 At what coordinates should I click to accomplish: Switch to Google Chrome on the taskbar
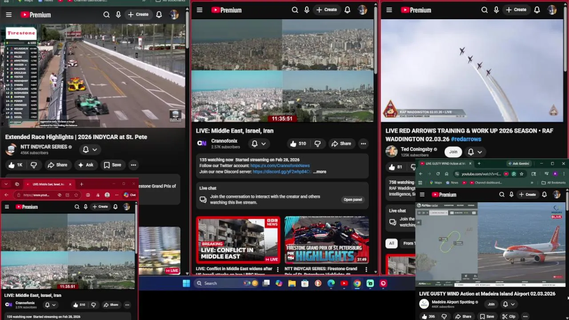(x=357, y=283)
